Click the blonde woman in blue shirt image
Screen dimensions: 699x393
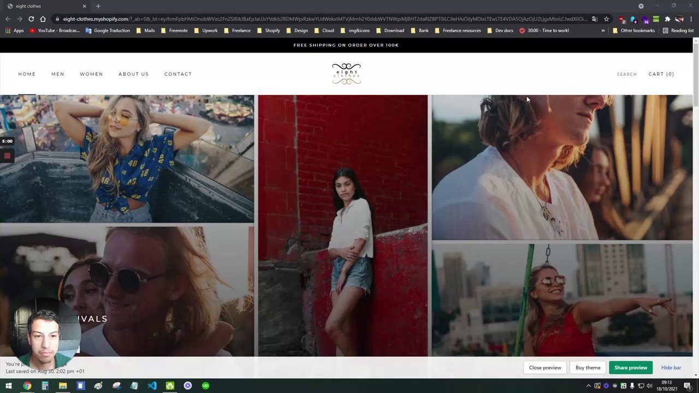click(127, 159)
